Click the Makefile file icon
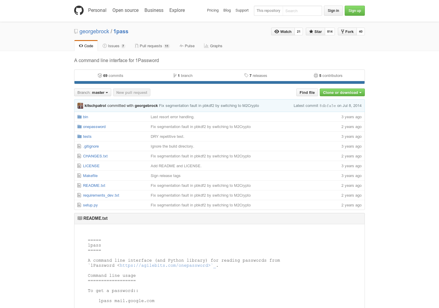The height and width of the screenshot is (308, 439). [79, 176]
